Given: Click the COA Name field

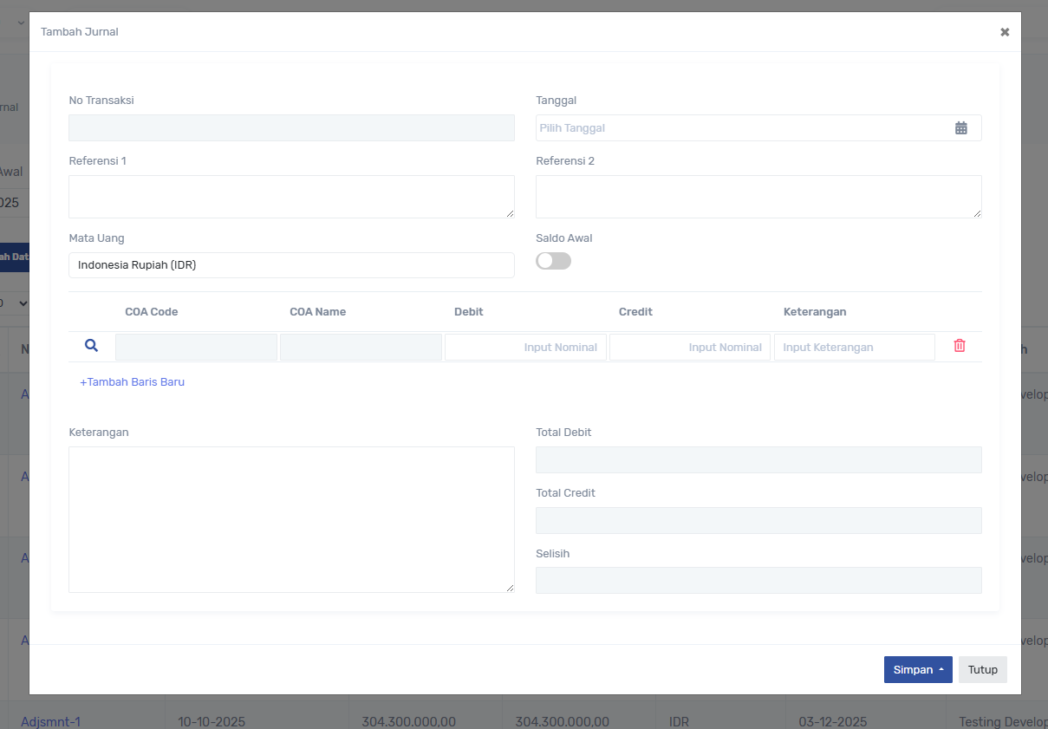Looking at the screenshot, I should pyautogui.click(x=361, y=348).
